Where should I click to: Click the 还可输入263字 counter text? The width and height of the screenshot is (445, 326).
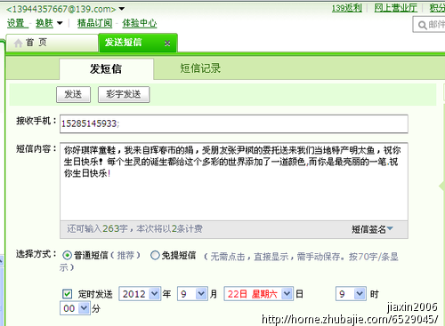click(x=97, y=228)
